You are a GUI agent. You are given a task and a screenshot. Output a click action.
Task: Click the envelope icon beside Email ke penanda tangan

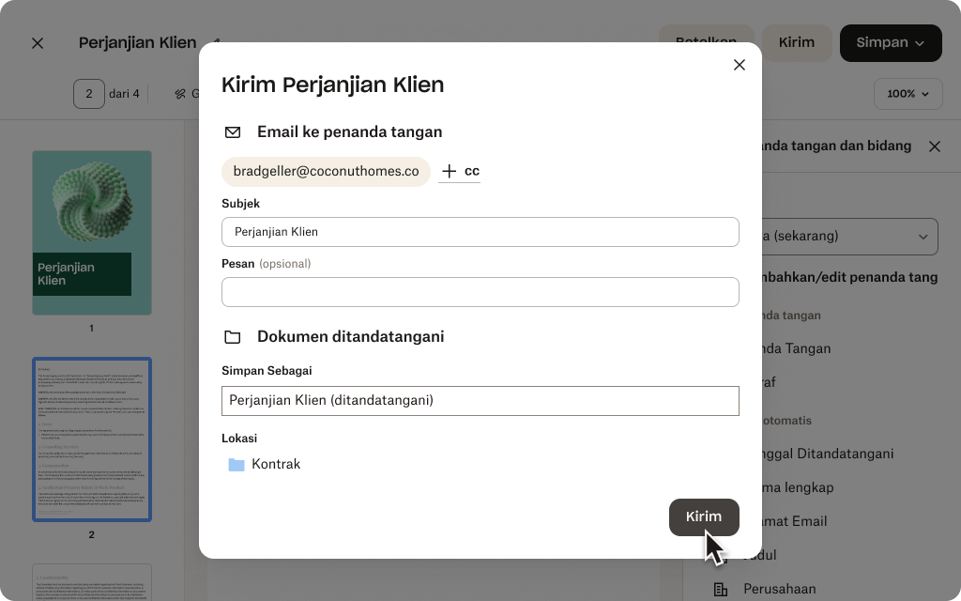point(233,132)
